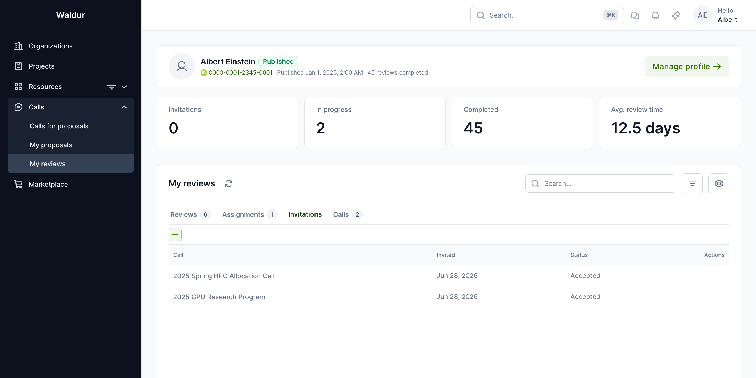Open the notifications bell
This screenshot has width=756, height=378.
pos(655,15)
